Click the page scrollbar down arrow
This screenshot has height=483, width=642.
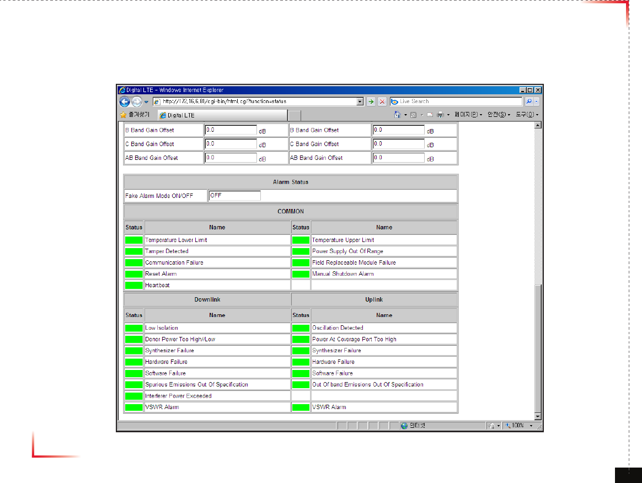pyautogui.click(x=538, y=417)
